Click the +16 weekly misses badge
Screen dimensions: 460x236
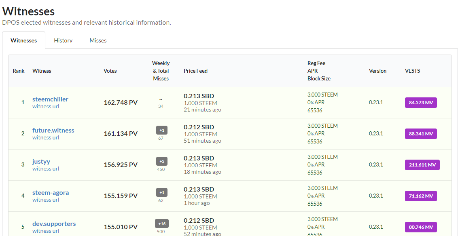pyautogui.click(x=162, y=223)
